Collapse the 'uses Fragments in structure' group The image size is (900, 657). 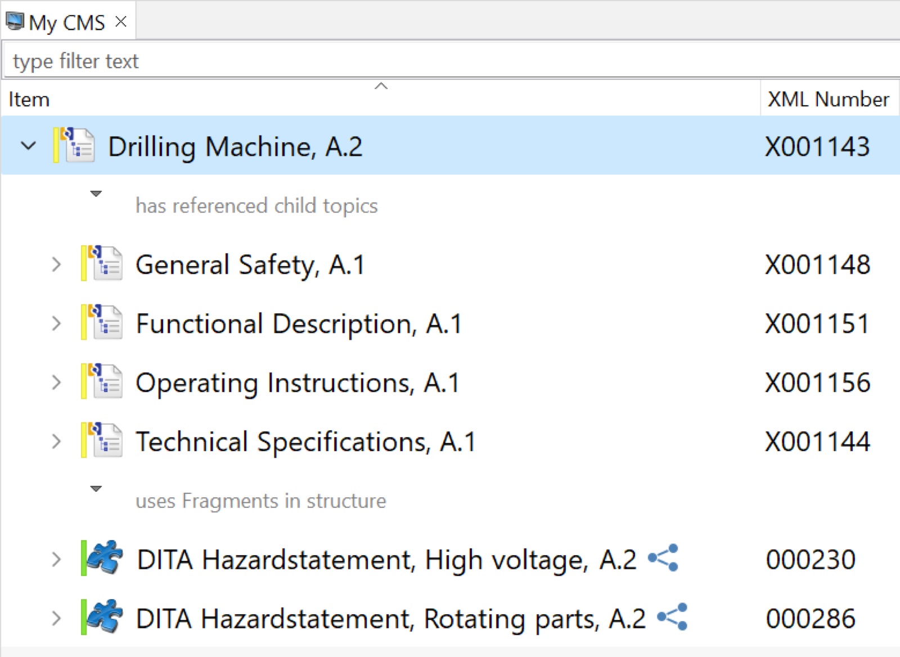96,488
